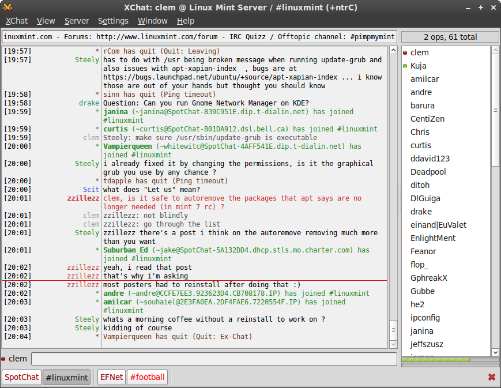
Task: Click the green status dot beside Kuja
Action: pos(405,66)
